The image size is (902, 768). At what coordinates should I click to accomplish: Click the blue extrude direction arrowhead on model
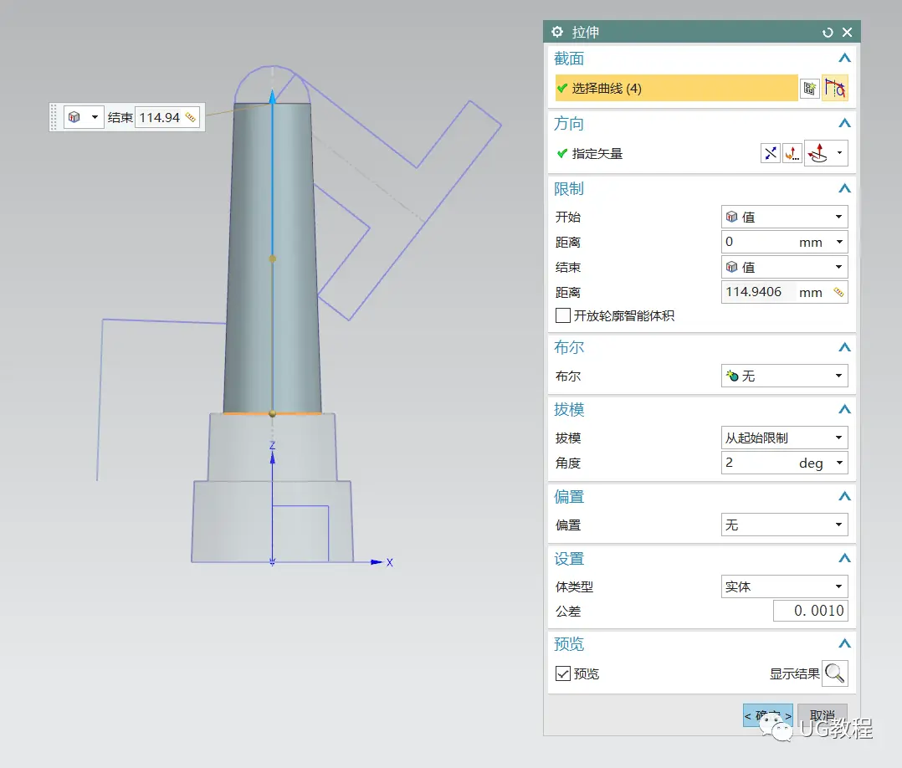[273, 96]
